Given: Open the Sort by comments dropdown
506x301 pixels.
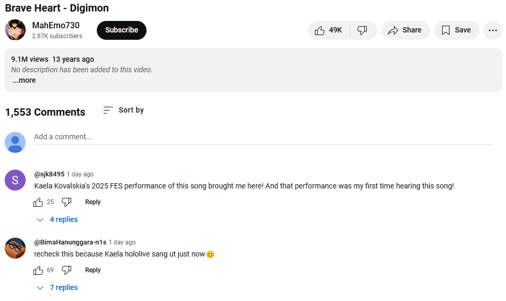Looking at the screenshot, I should [123, 110].
